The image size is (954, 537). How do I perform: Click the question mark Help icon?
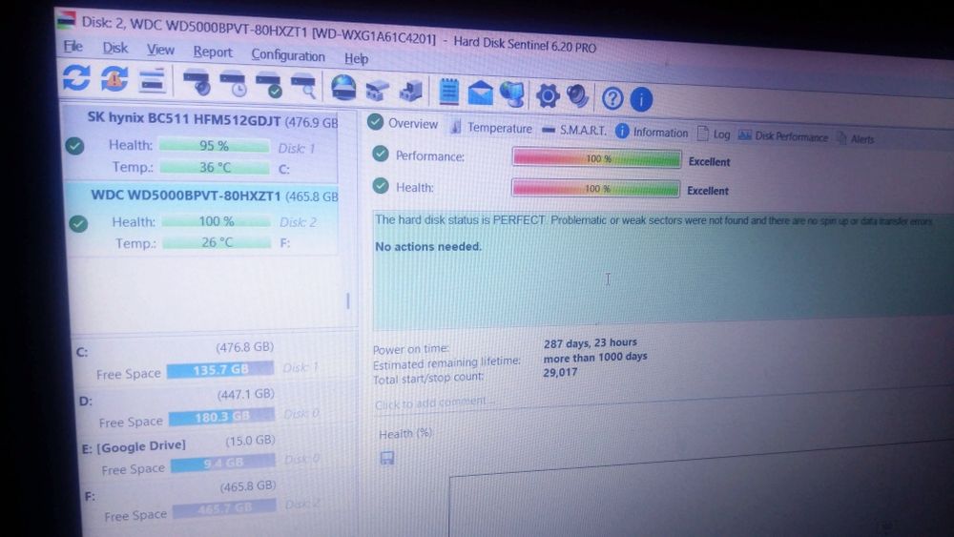tap(612, 98)
